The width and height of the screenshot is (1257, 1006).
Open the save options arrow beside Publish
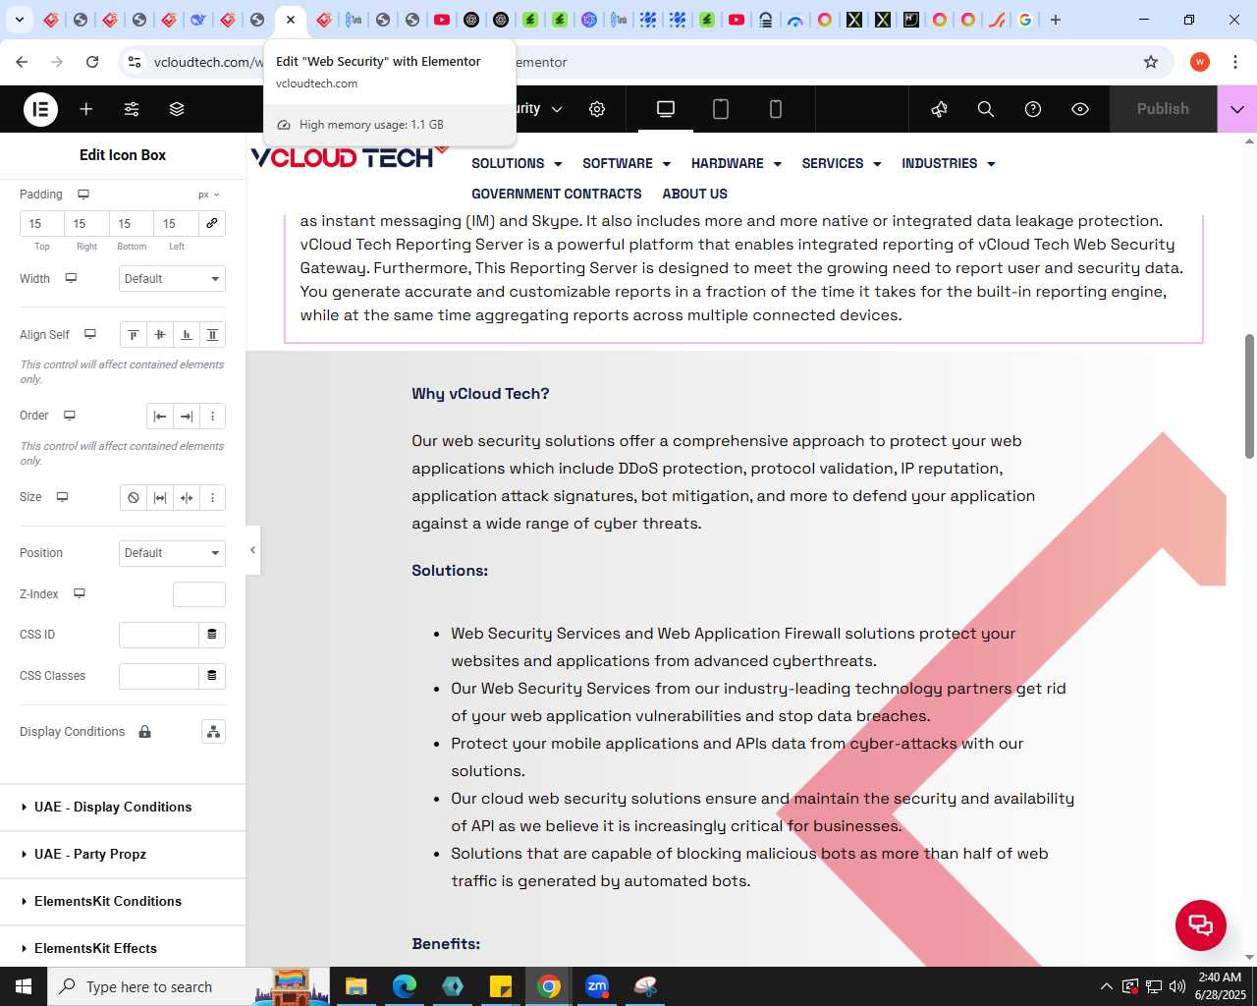[1237, 109]
